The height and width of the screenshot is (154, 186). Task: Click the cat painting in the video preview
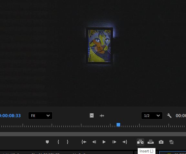[x=99, y=46]
